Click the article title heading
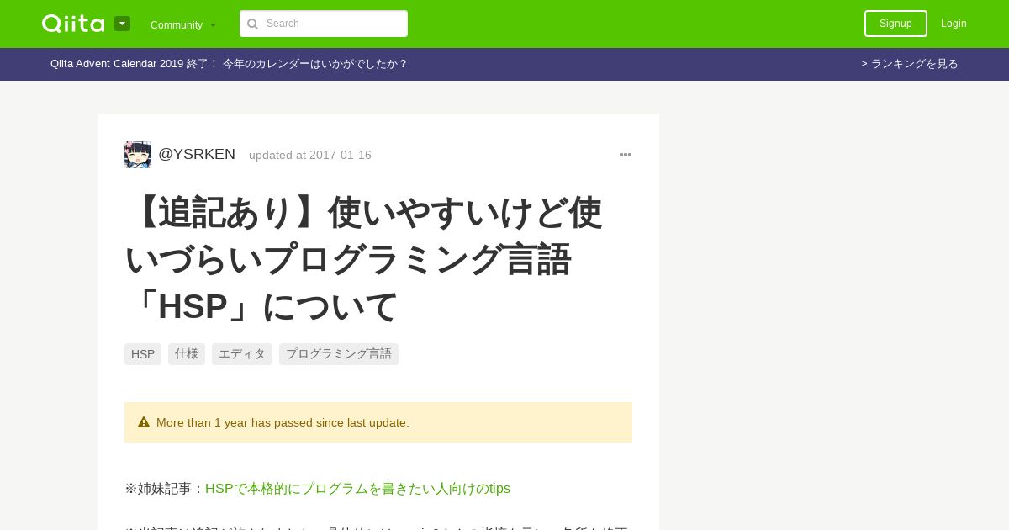The width and height of the screenshot is (1009, 530). (363, 259)
